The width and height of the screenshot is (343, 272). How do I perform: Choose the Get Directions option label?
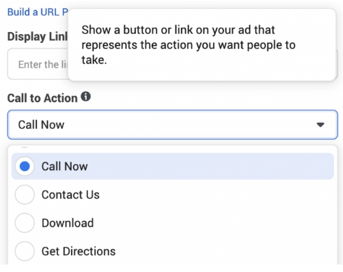tap(79, 252)
